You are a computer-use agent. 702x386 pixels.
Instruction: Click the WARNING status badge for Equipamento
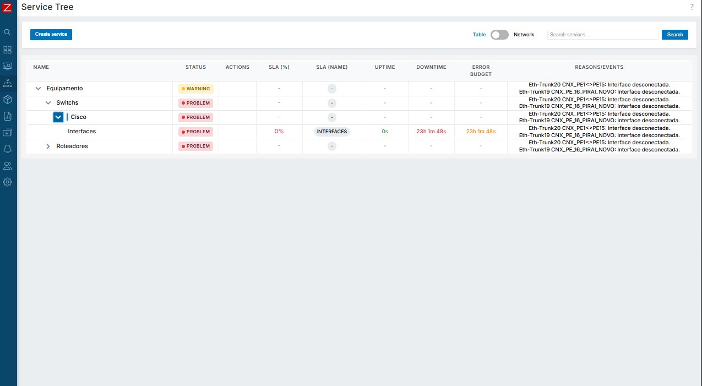[x=195, y=89]
